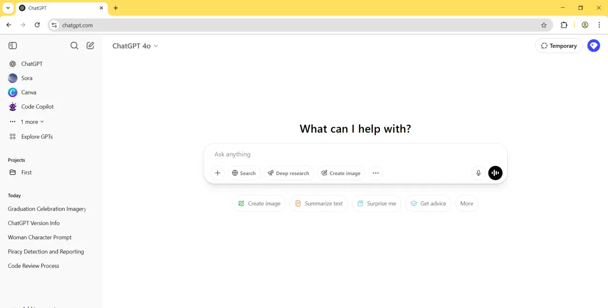Close the ChatGPT browser tab
Image resolution: width=608 pixels, height=308 pixels.
tap(101, 8)
